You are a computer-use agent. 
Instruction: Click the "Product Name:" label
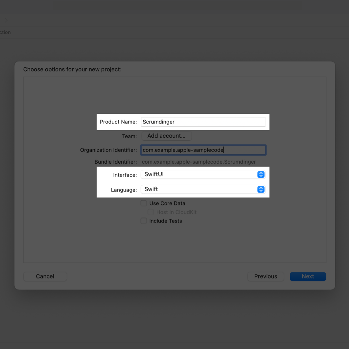[118, 122]
